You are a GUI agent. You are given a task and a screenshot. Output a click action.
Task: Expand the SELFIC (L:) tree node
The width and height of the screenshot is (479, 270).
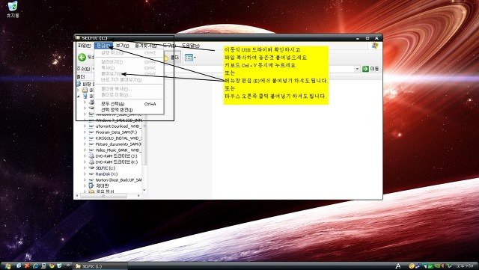pyautogui.click(x=85, y=168)
